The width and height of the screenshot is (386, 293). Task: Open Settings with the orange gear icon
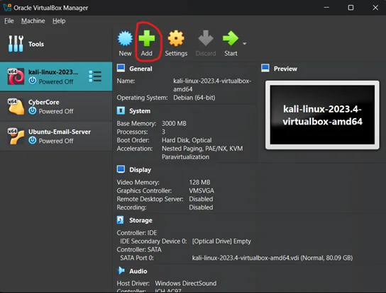point(176,38)
